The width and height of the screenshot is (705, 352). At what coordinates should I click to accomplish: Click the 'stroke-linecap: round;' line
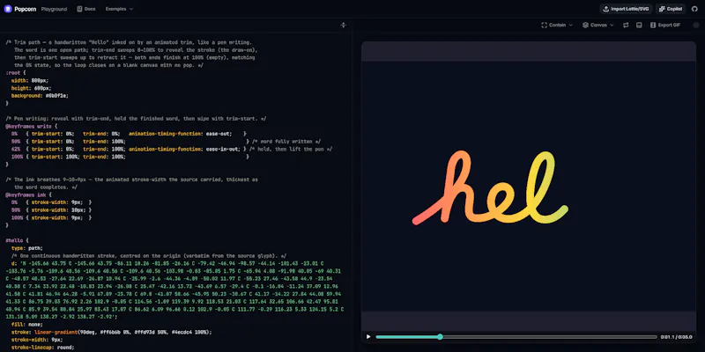42,348
